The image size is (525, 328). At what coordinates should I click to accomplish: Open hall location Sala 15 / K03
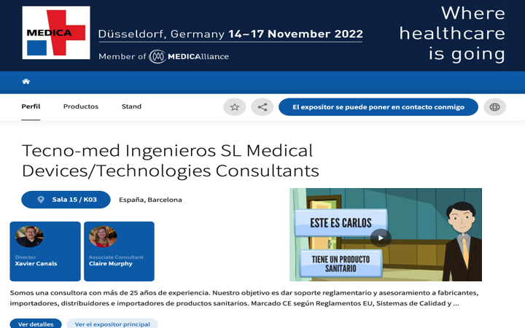pyautogui.click(x=66, y=200)
